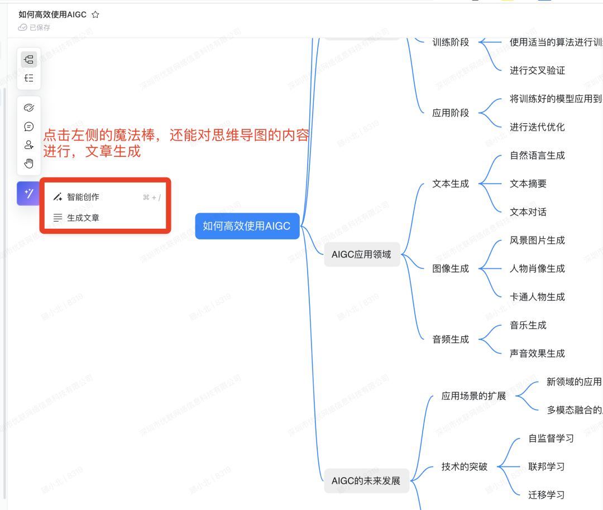Click the document title 如何高效使用AIGC text
The width and height of the screenshot is (603, 510).
[x=52, y=15]
